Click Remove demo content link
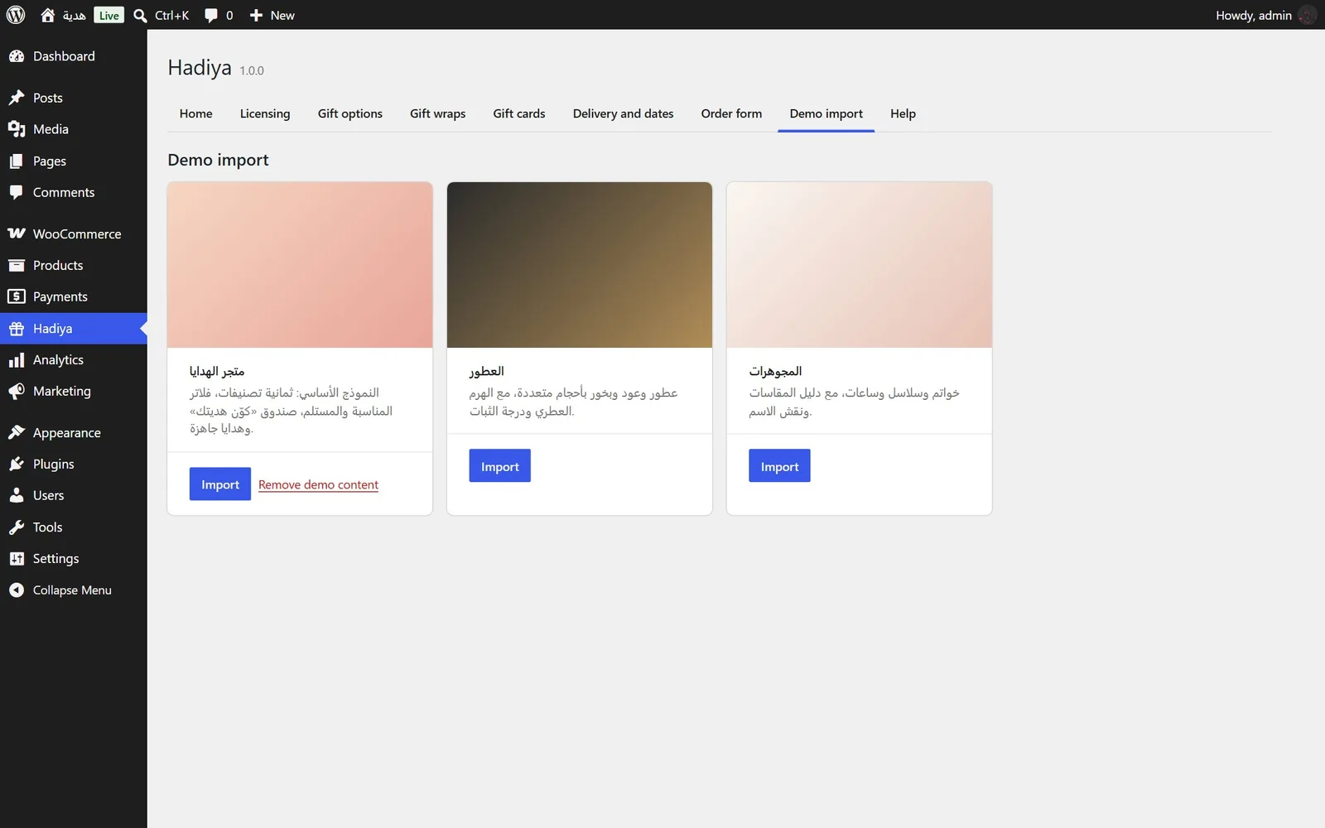1325x828 pixels. (318, 484)
